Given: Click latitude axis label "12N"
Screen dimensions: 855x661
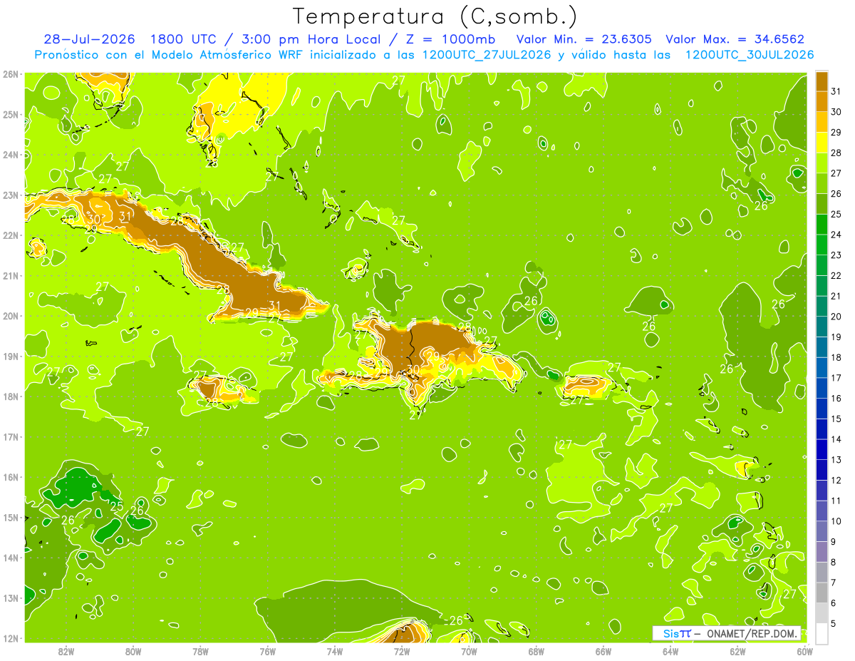Looking at the screenshot, I should tap(11, 638).
